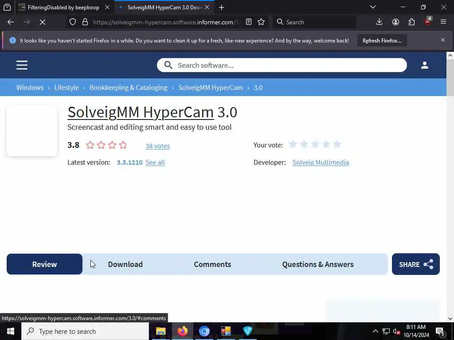This screenshot has height=340, width=454.
Task: Open SolveigMM HyperCam breadcrumb link
Action: click(211, 87)
